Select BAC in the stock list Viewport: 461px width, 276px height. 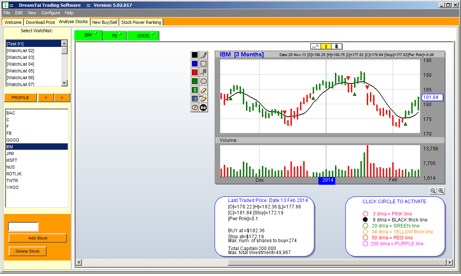37,113
